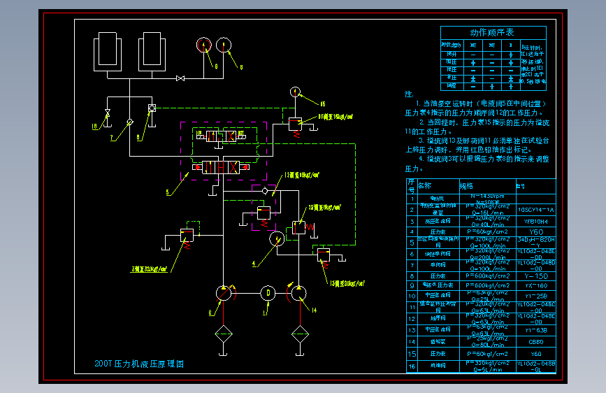The image size is (606, 393).
Task: Select variable pump 2 symbol
Action: [224, 293]
